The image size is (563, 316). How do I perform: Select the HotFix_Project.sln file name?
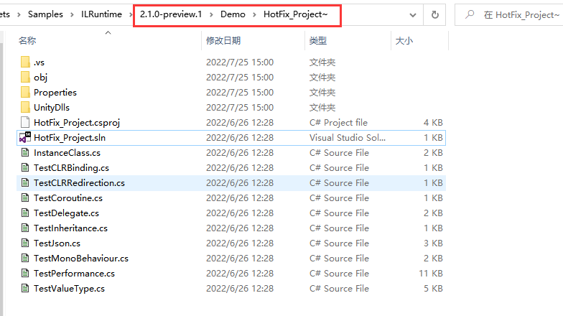70,138
